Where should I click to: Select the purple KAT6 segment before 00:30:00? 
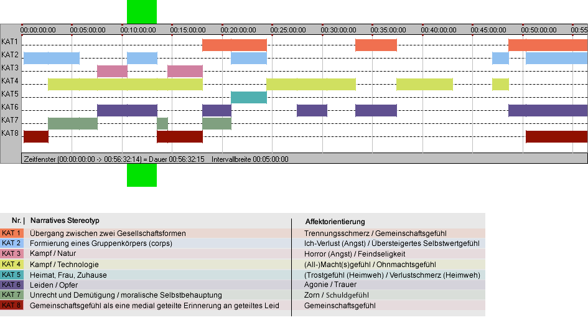pos(312,110)
